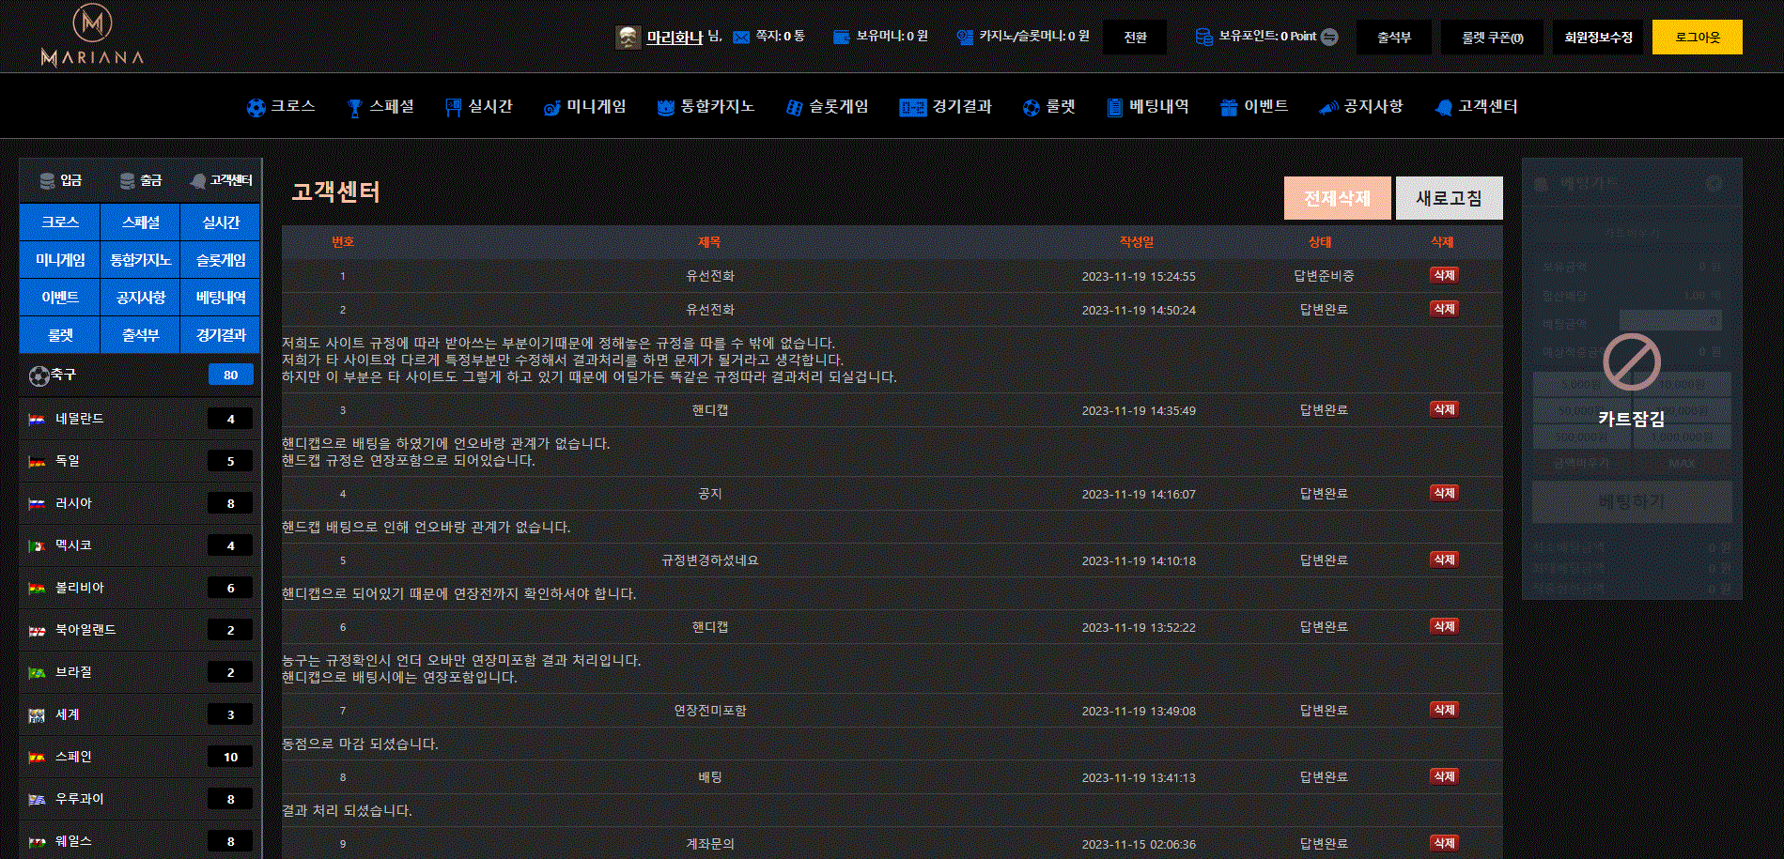The width and height of the screenshot is (1784, 859).
Task: Click the 고객센터 headset icon in sidebar
Action: [x=197, y=181]
